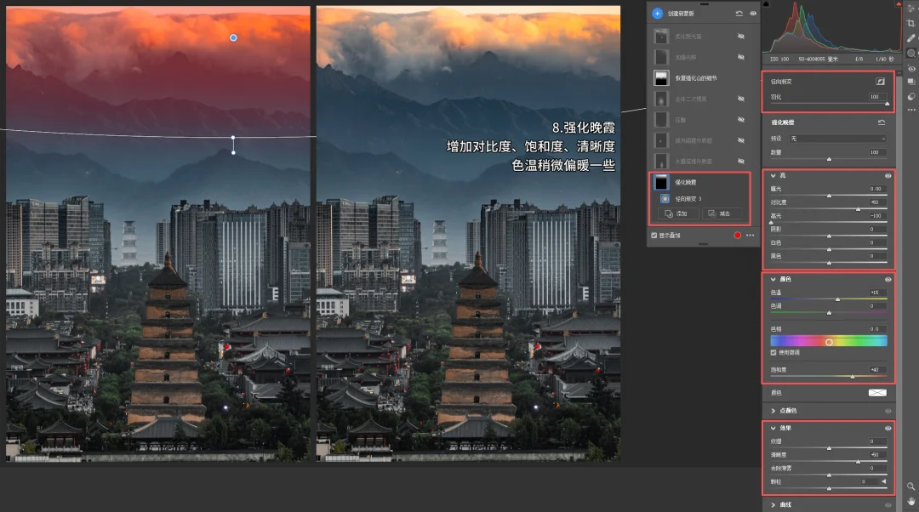Toggle the 显示叠加 checkbox
This screenshot has height=512, width=919.
coord(654,235)
